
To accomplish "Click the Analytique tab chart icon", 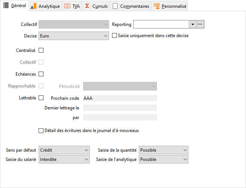I will pos(33,6).
